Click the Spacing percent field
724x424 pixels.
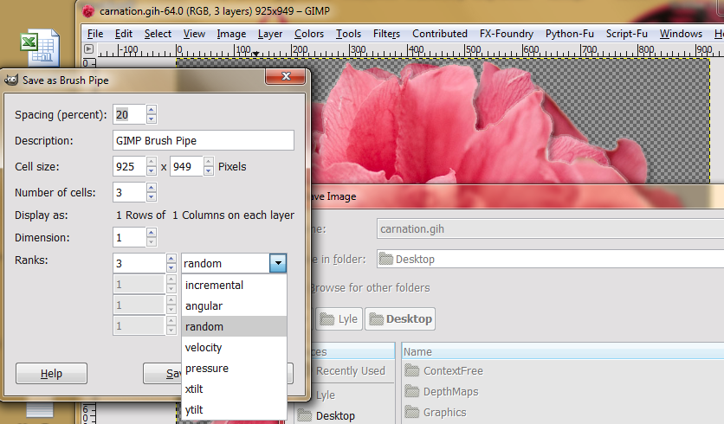pyautogui.click(x=129, y=114)
